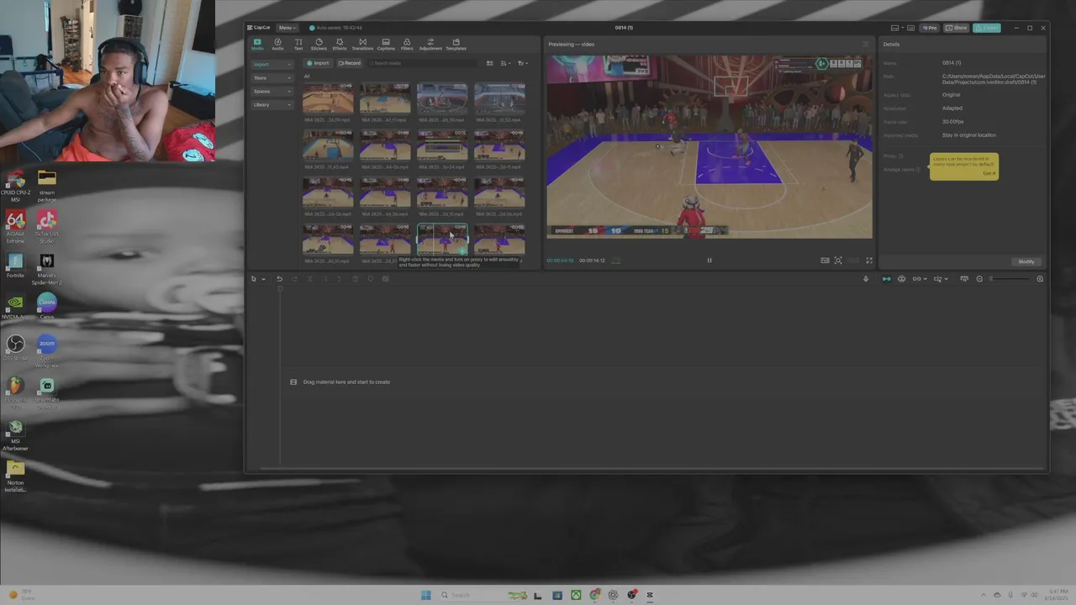Select clip NBA 2K25 ...42_17.mp4 thumbnail
The width and height of the screenshot is (1076, 605).
point(385,98)
